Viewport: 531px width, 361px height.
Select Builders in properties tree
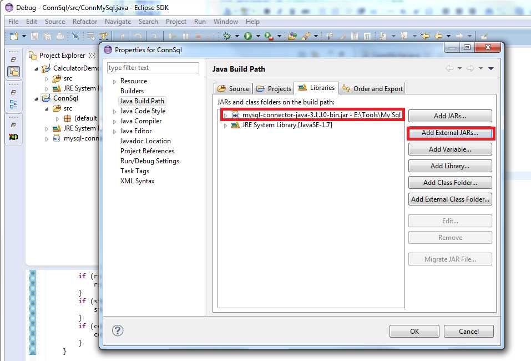(x=132, y=91)
